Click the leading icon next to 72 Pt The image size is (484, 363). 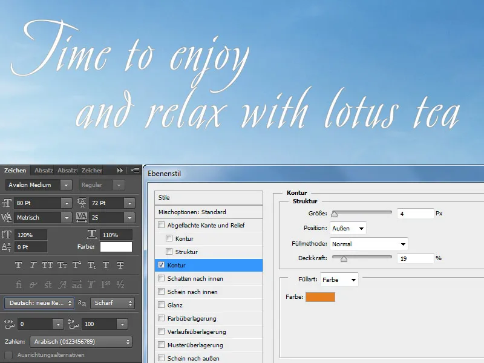(x=82, y=203)
